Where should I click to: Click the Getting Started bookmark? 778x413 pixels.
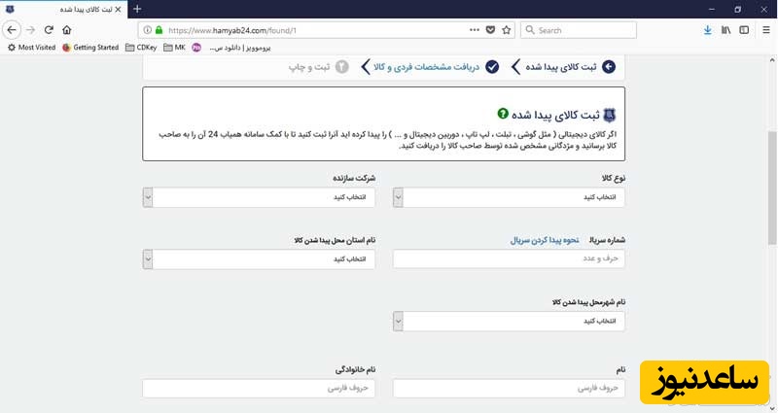pyautogui.click(x=90, y=47)
